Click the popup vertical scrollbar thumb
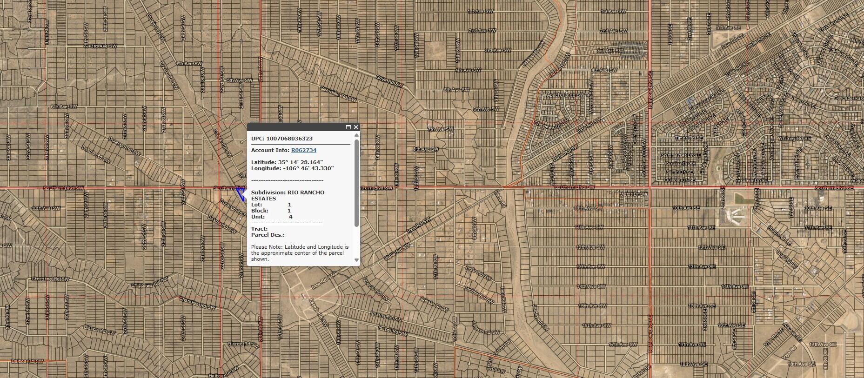The height and width of the screenshot is (378, 864). click(x=357, y=182)
